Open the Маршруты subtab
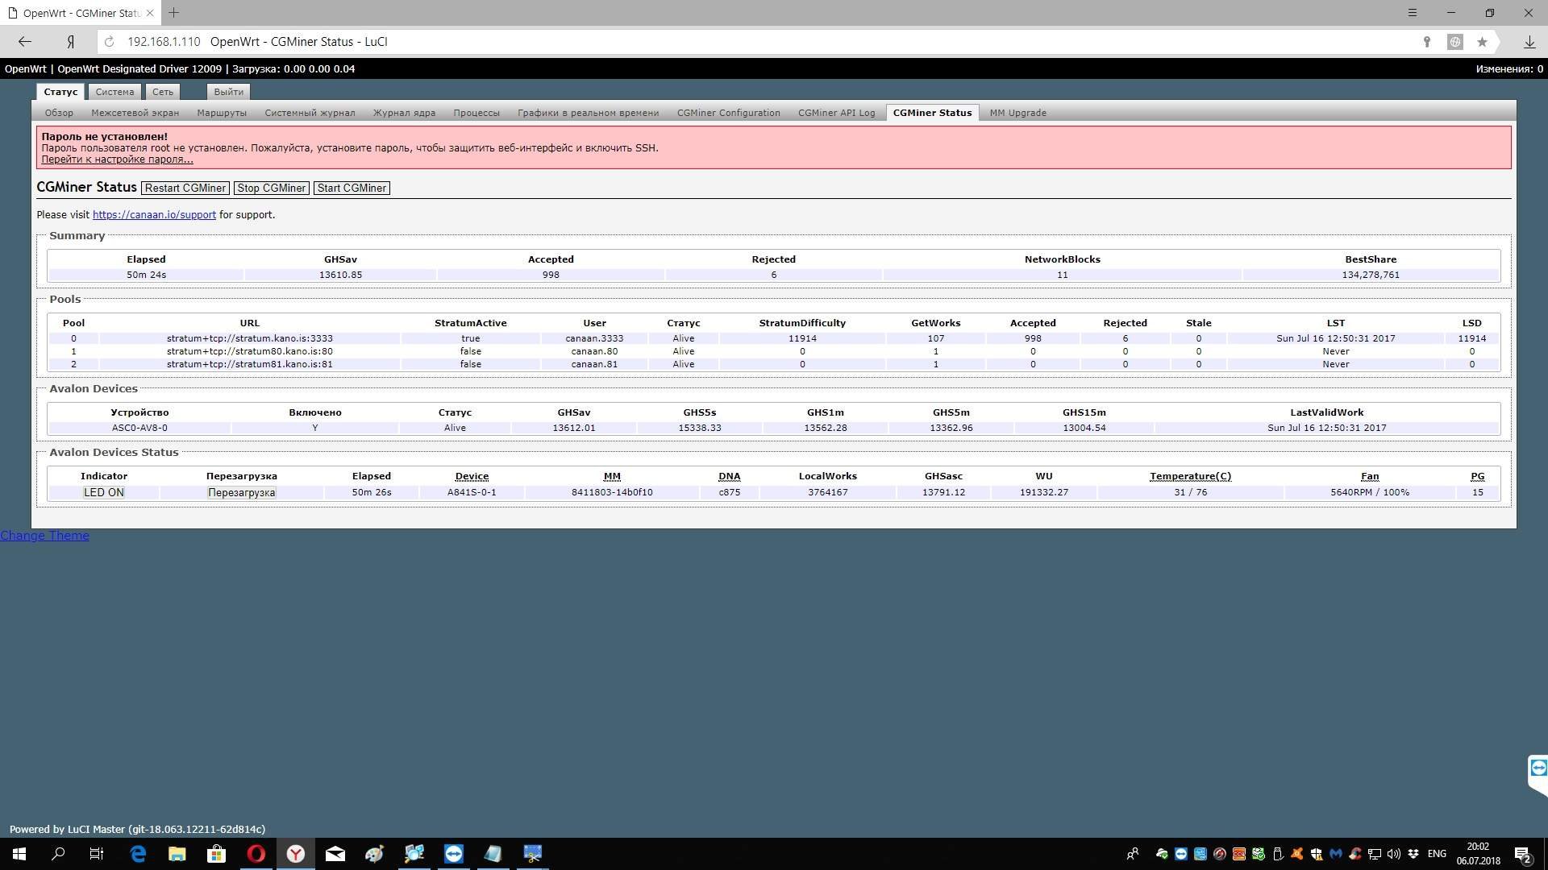This screenshot has height=870, width=1548. [222, 113]
